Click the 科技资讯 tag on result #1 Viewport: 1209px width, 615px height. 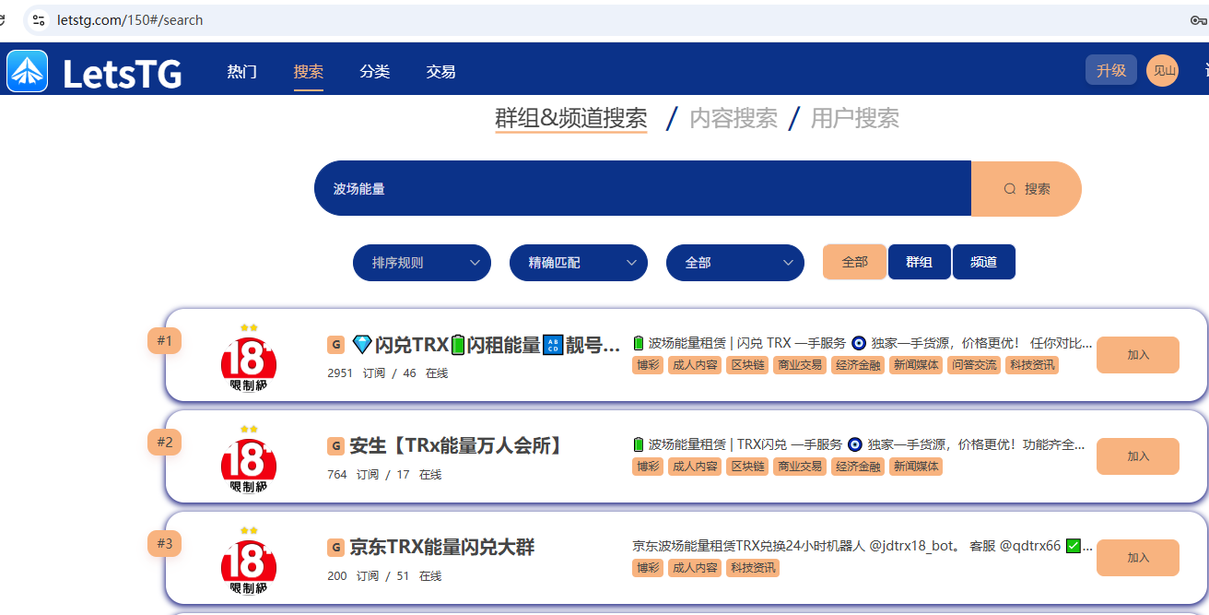point(1032,365)
